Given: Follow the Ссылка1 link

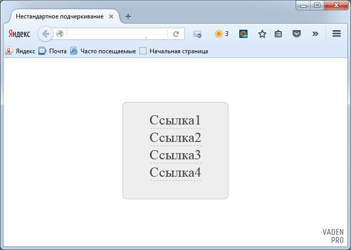Looking at the screenshot, I should point(175,120).
